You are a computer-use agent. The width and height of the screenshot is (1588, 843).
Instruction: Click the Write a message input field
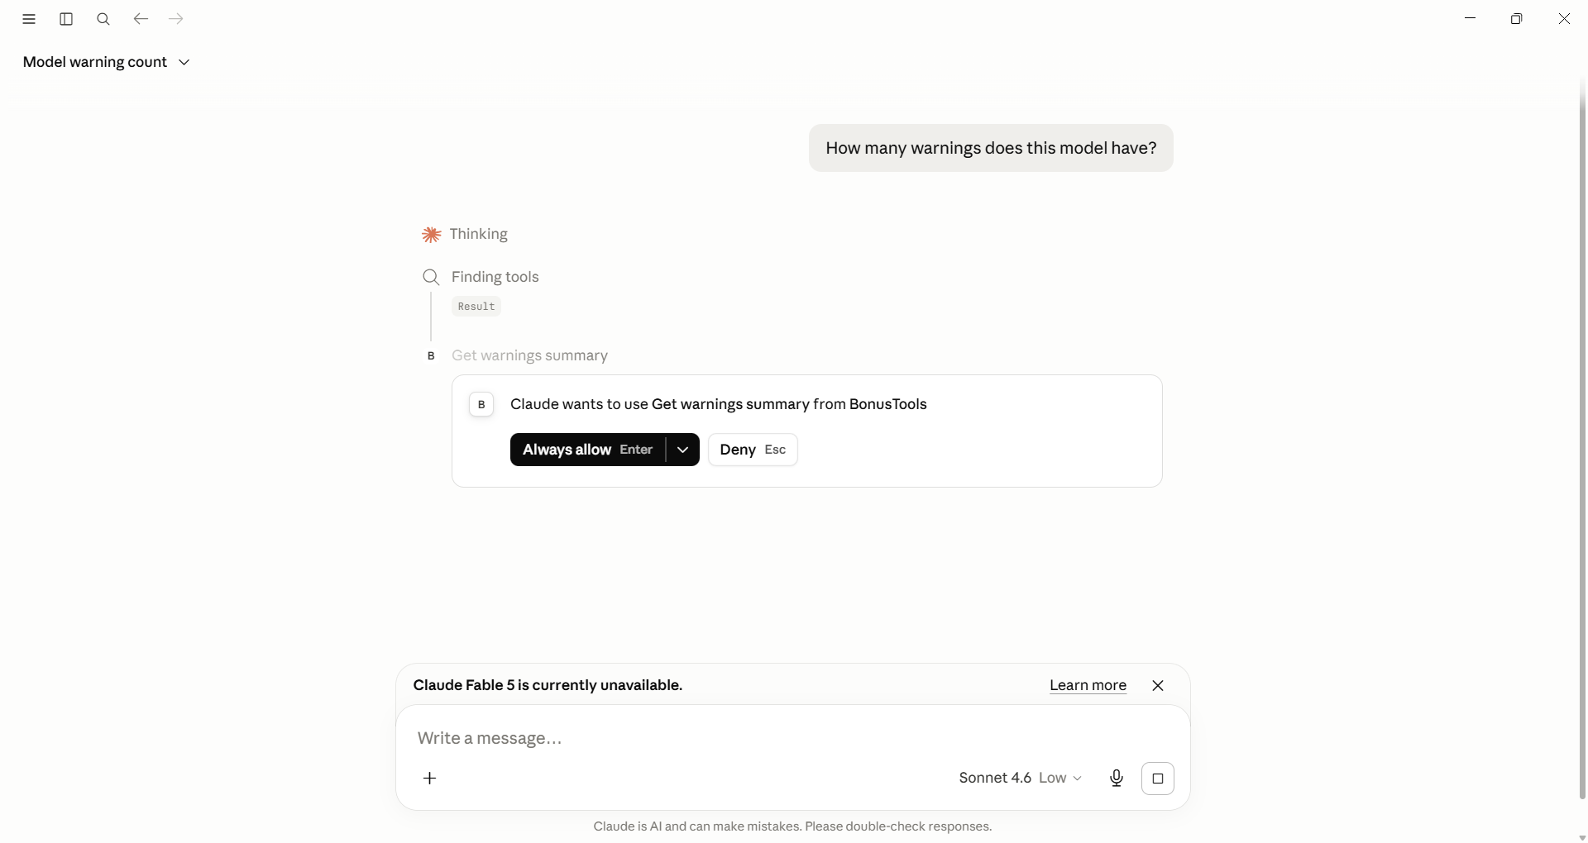point(792,738)
